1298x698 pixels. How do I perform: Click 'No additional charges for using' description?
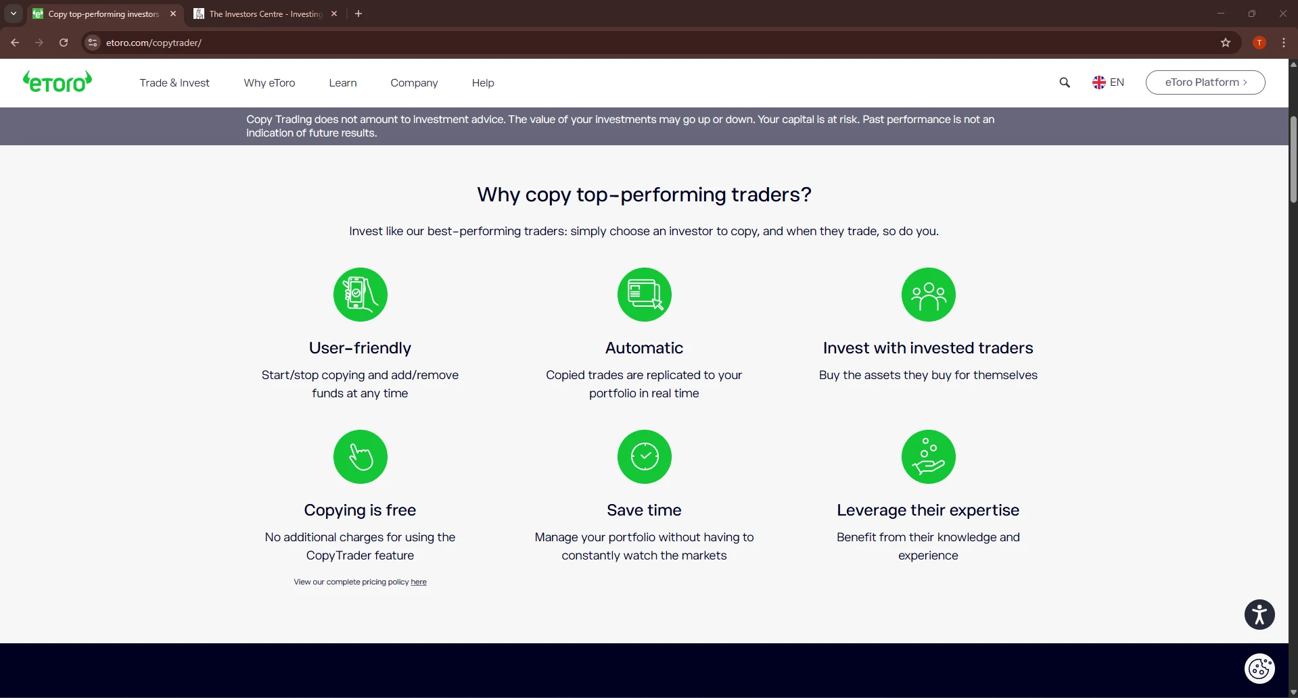[360, 546]
